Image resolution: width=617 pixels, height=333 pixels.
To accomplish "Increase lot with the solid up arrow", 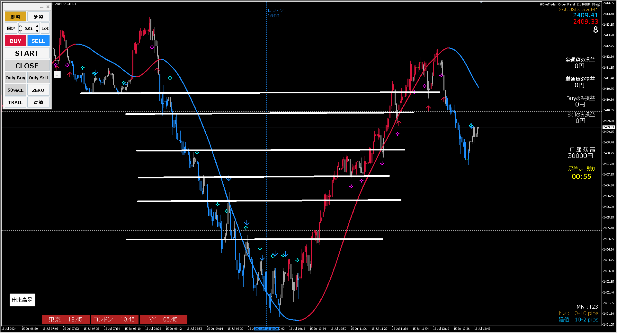I will pos(37,26).
